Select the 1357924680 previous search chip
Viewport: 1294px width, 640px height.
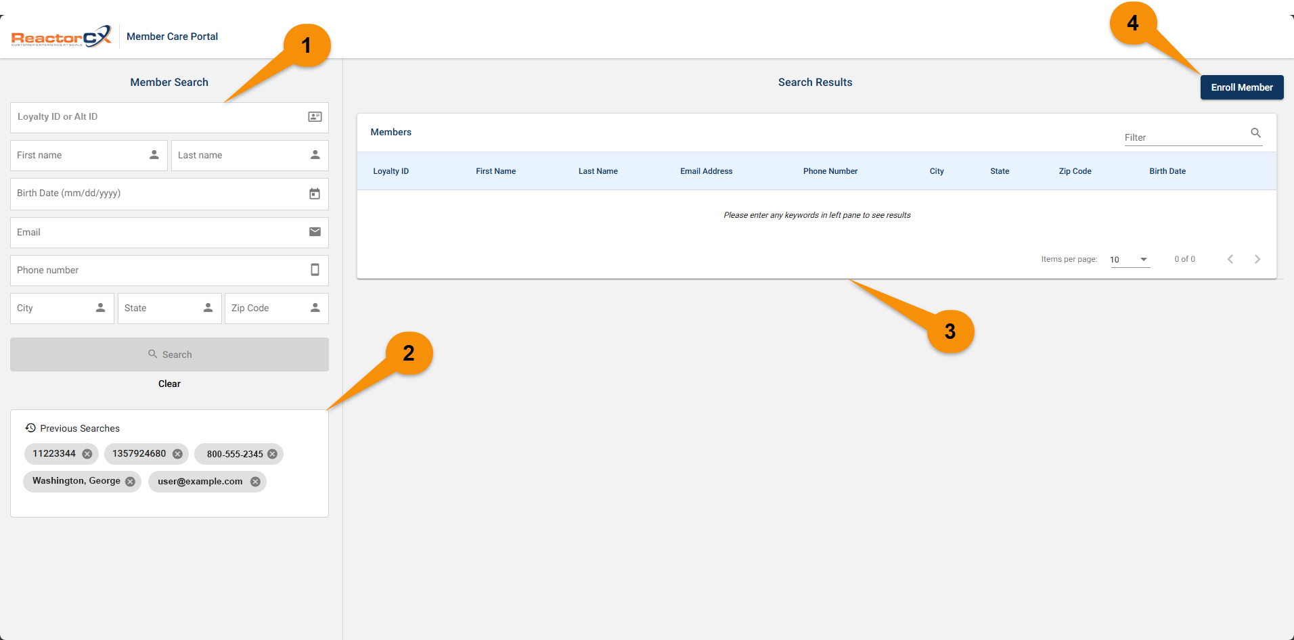click(x=139, y=454)
